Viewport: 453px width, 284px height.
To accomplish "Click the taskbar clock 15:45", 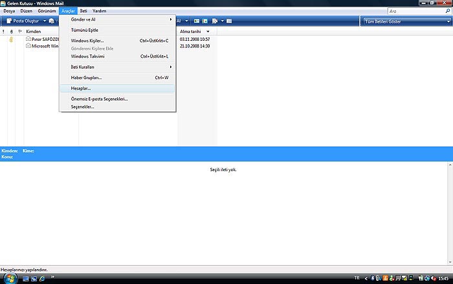I will pos(443,279).
